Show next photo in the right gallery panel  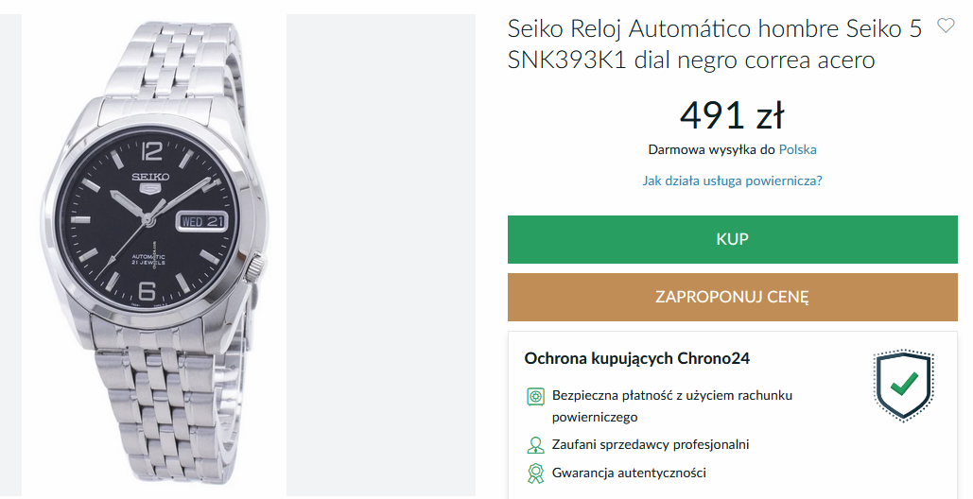coord(380,255)
